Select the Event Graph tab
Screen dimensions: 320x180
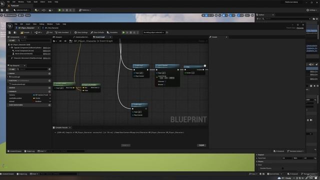100,37
